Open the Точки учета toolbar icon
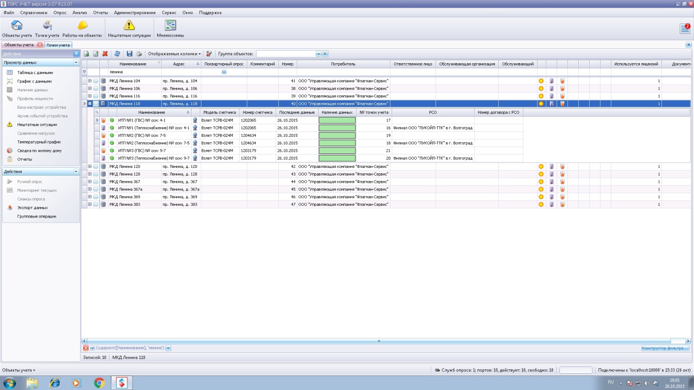 (x=47, y=28)
